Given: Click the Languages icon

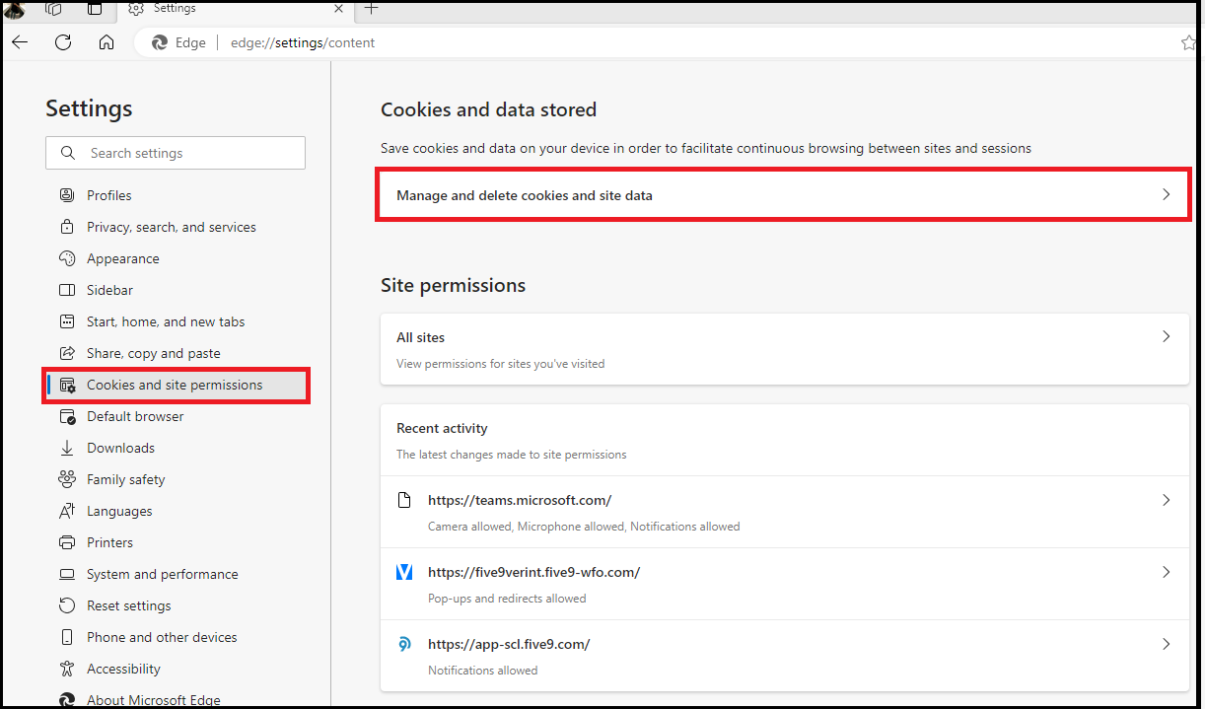Looking at the screenshot, I should 67,511.
